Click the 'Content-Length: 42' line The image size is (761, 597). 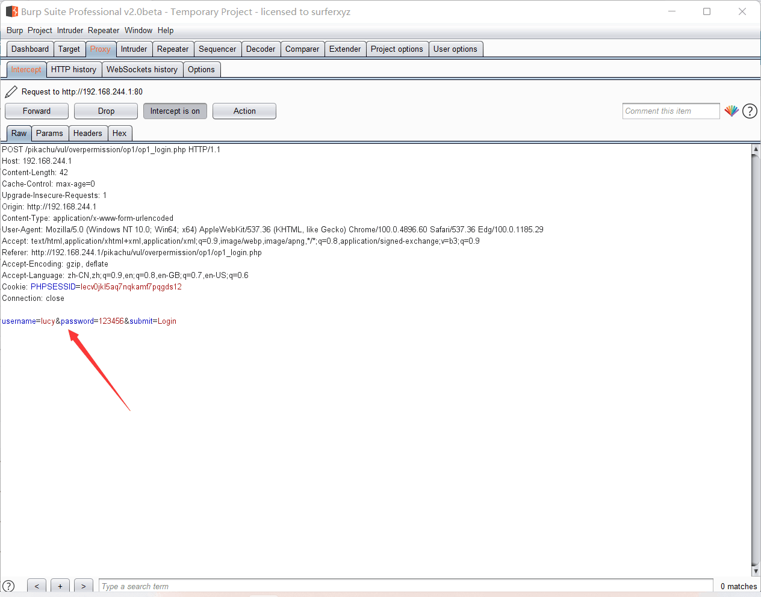tap(35, 173)
